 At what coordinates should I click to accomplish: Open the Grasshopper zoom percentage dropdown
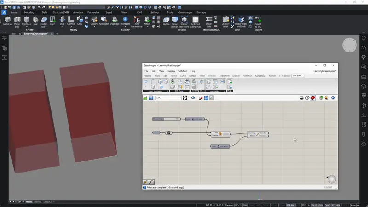pos(180,98)
